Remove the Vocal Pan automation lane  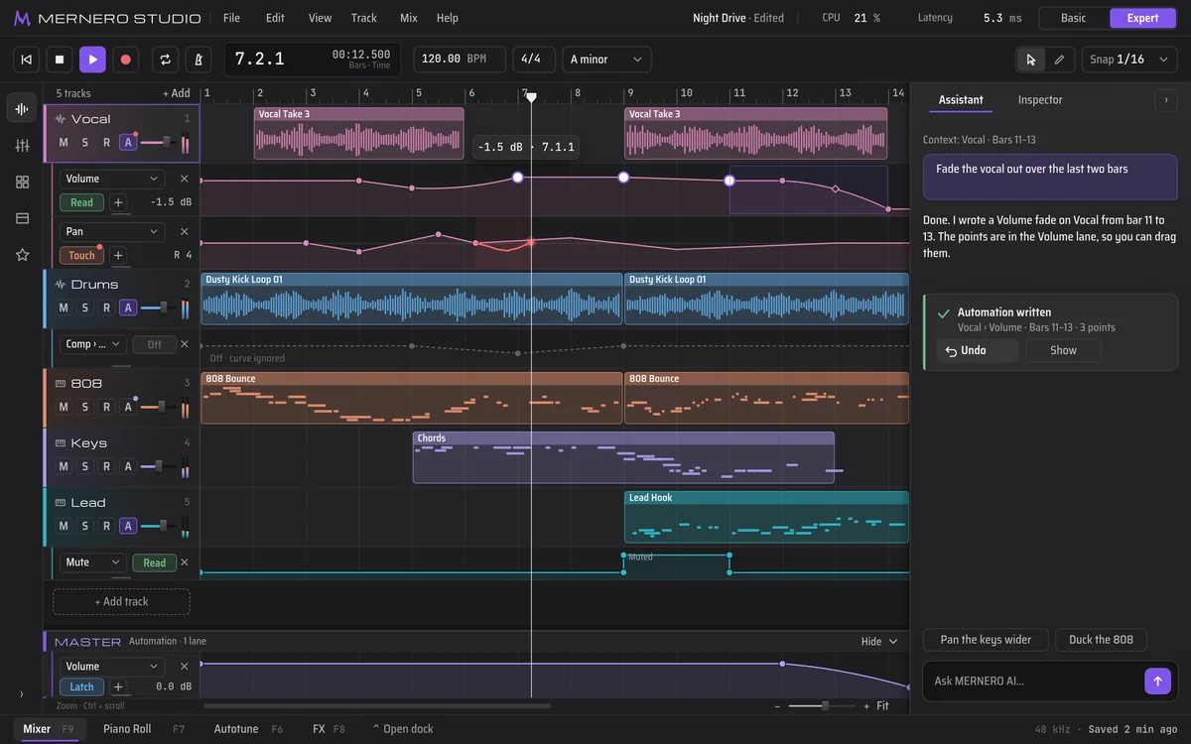(x=184, y=231)
